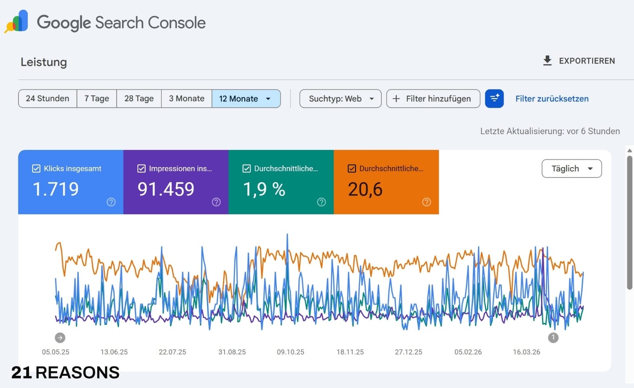Open help icon on the 1,9 % card
The image size is (634, 388).
tap(322, 202)
